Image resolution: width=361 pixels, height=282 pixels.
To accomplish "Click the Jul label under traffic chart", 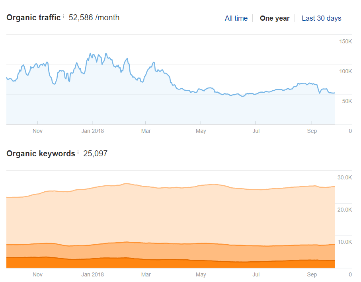I will coord(256,131).
